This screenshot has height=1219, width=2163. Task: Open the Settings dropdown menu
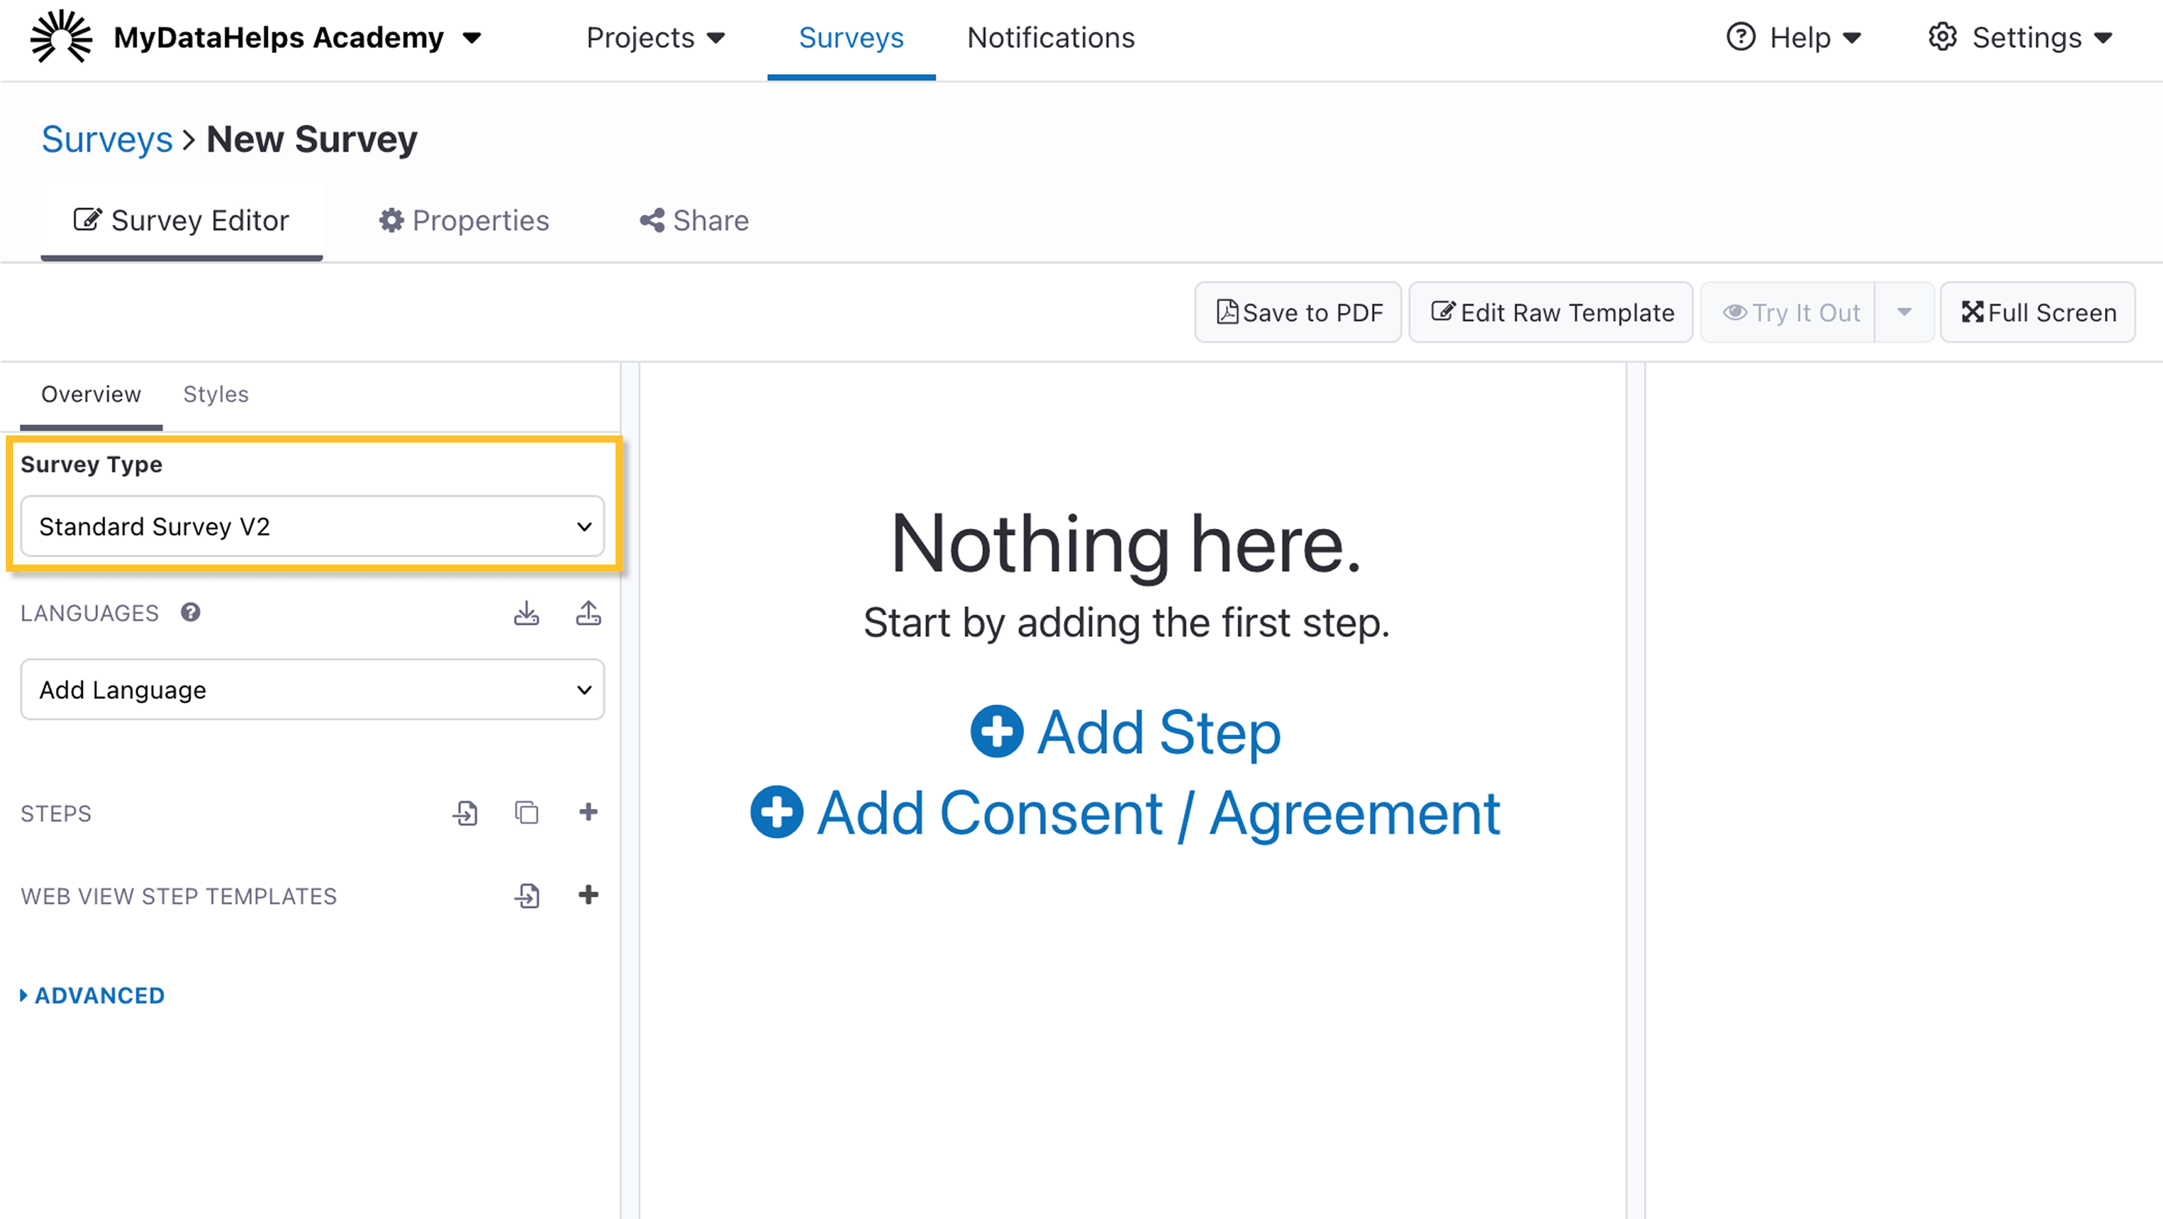[2020, 38]
